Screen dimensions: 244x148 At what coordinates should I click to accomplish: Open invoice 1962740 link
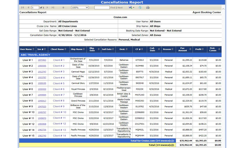42,135
